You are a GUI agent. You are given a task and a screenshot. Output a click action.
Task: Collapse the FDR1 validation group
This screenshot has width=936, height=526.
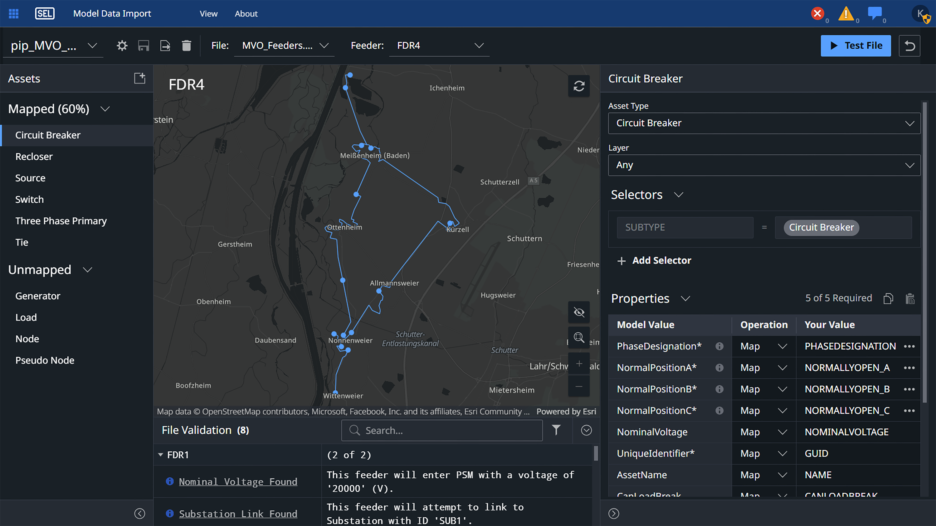point(161,455)
